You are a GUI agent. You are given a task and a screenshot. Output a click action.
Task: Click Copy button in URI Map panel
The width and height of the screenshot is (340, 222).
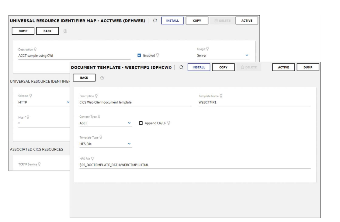[197, 21]
